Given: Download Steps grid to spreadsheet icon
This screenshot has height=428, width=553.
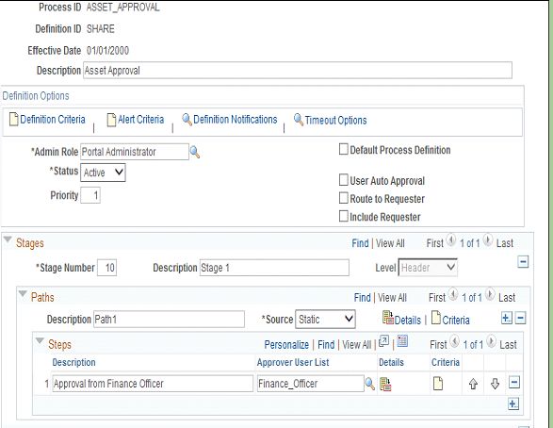Looking at the screenshot, I should [402, 341].
